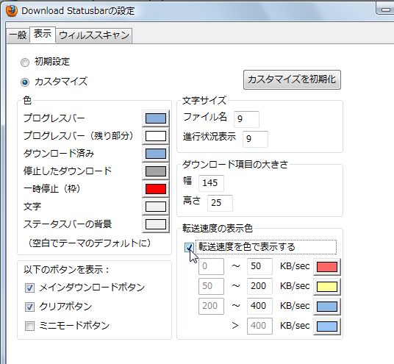Pick the プログレスバー color swatch

pyautogui.click(x=156, y=118)
